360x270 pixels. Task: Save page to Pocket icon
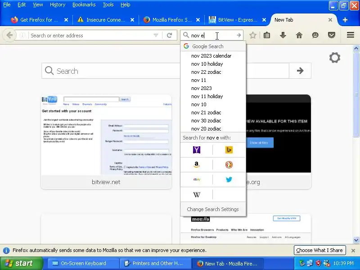coord(332,35)
